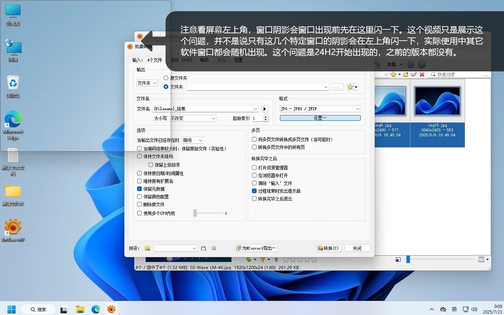Viewport: 504px width, 315px height.
Task: Open the filename variable insert arrow button
Action: coord(265,109)
